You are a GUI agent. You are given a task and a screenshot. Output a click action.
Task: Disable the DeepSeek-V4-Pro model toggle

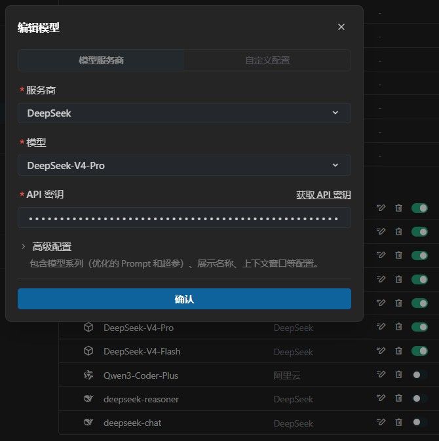click(x=419, y=327)
